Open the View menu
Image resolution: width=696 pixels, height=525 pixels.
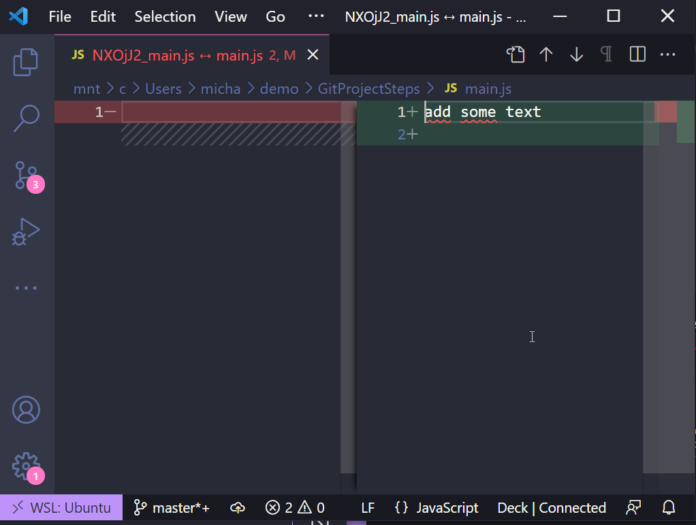pos(230,16)
